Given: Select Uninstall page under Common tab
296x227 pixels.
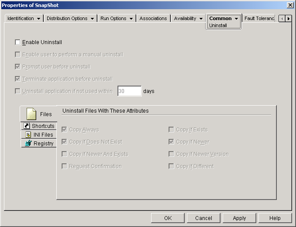Looking at the screenshot, I should tap(218, 25).
